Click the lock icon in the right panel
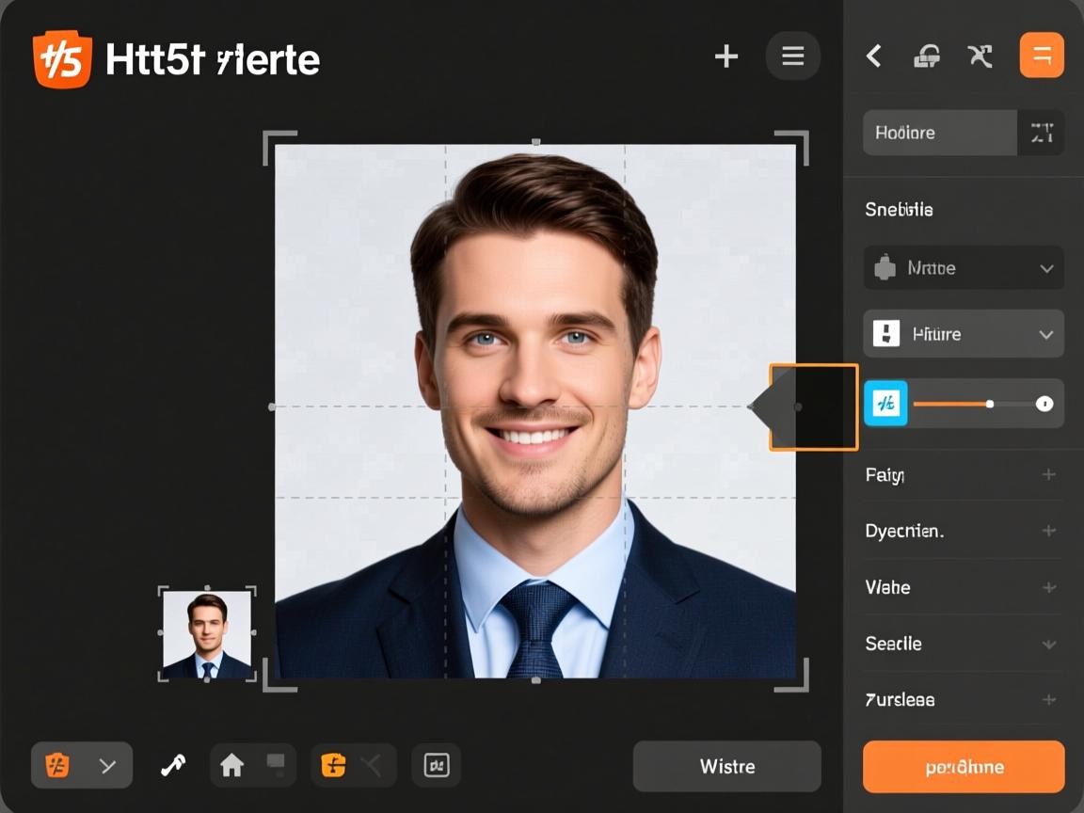Viewport: 1084px width, 813px height. (927, 56)
